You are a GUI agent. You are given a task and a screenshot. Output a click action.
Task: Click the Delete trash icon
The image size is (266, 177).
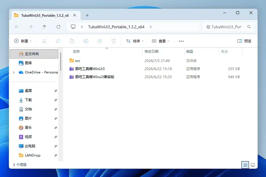(114, 41)
